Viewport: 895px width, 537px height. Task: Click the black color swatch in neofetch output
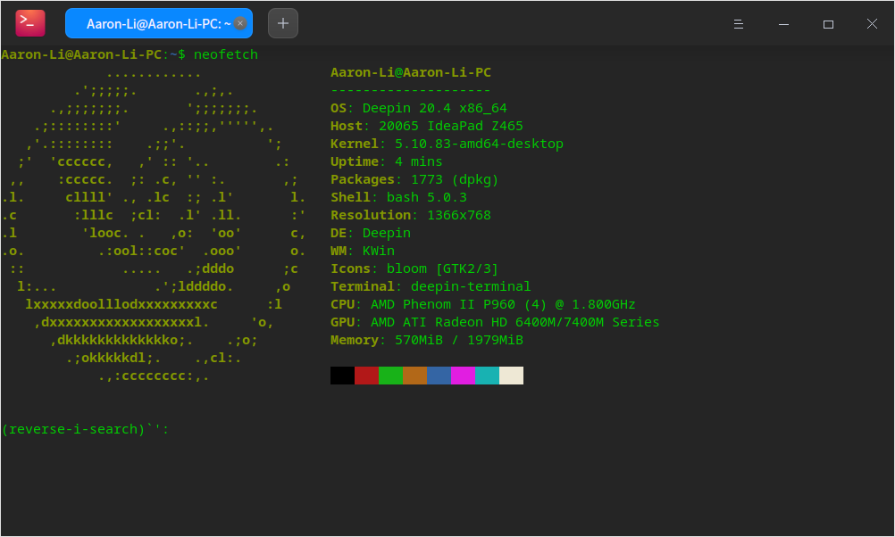coord(342,376)
